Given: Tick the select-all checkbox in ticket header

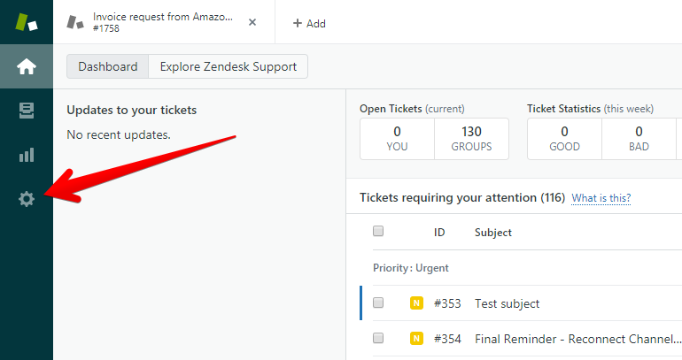Looking at the screenshot, I should coord(378,231).
